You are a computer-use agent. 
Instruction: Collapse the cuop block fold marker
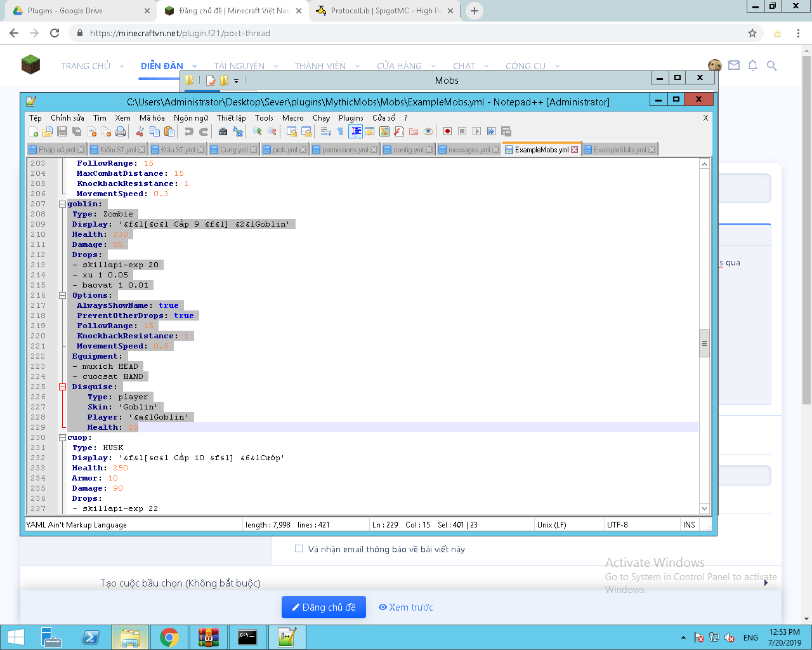click(62, 437)
